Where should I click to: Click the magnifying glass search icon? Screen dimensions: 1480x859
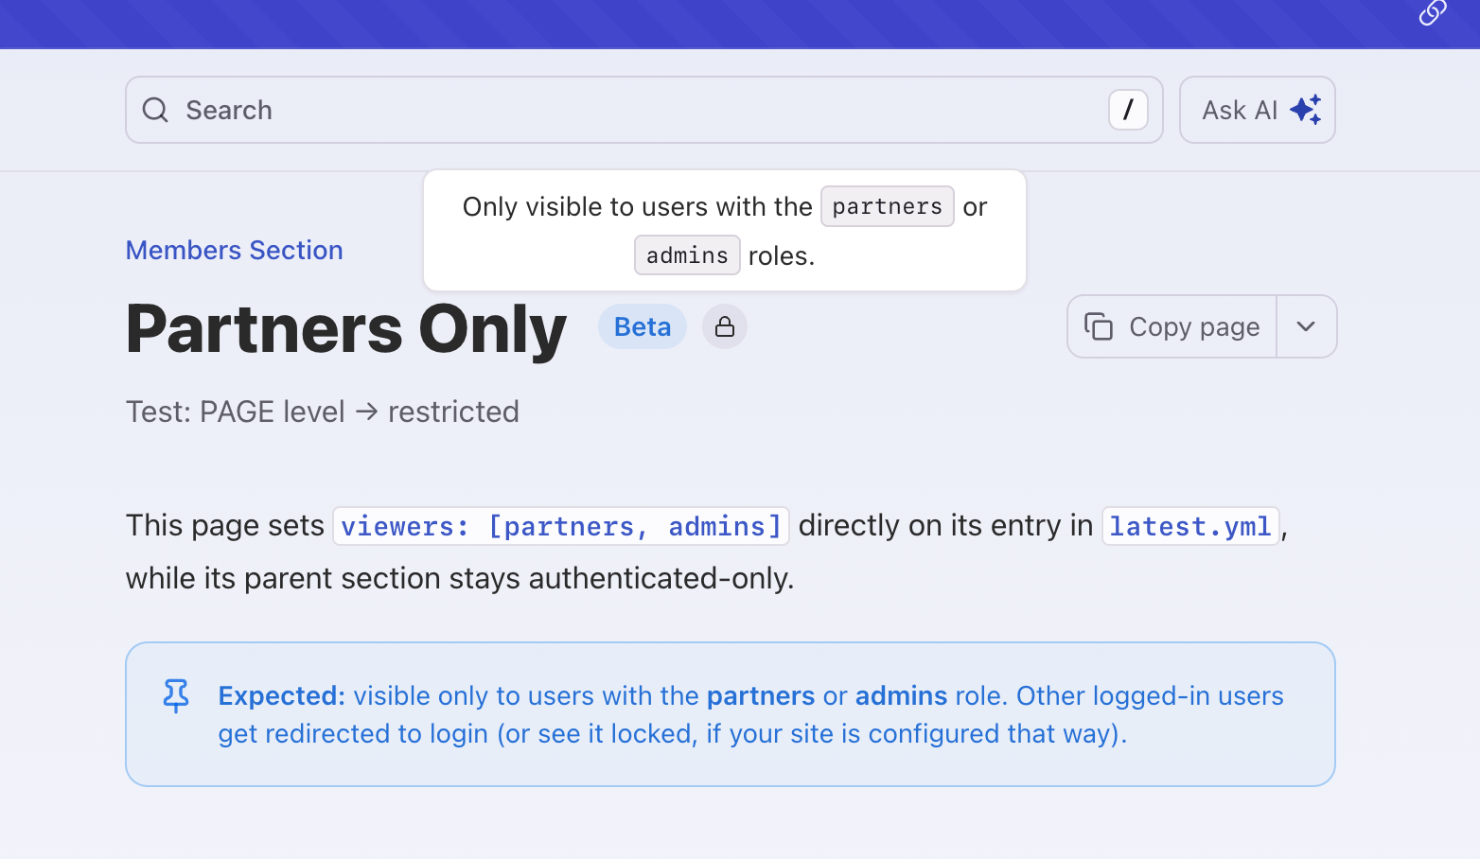155,110
